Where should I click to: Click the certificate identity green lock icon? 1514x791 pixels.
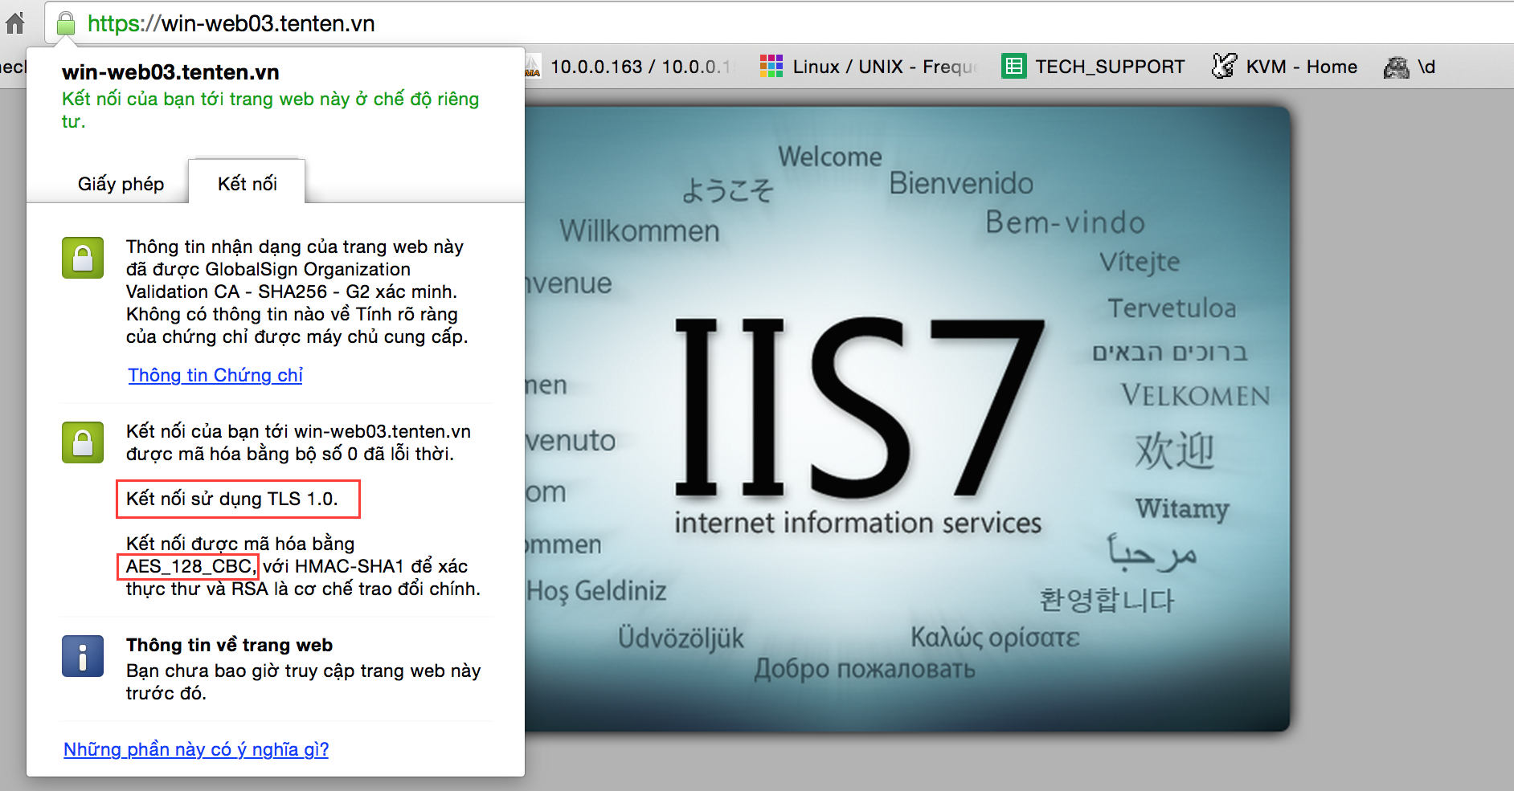[83, 258]
